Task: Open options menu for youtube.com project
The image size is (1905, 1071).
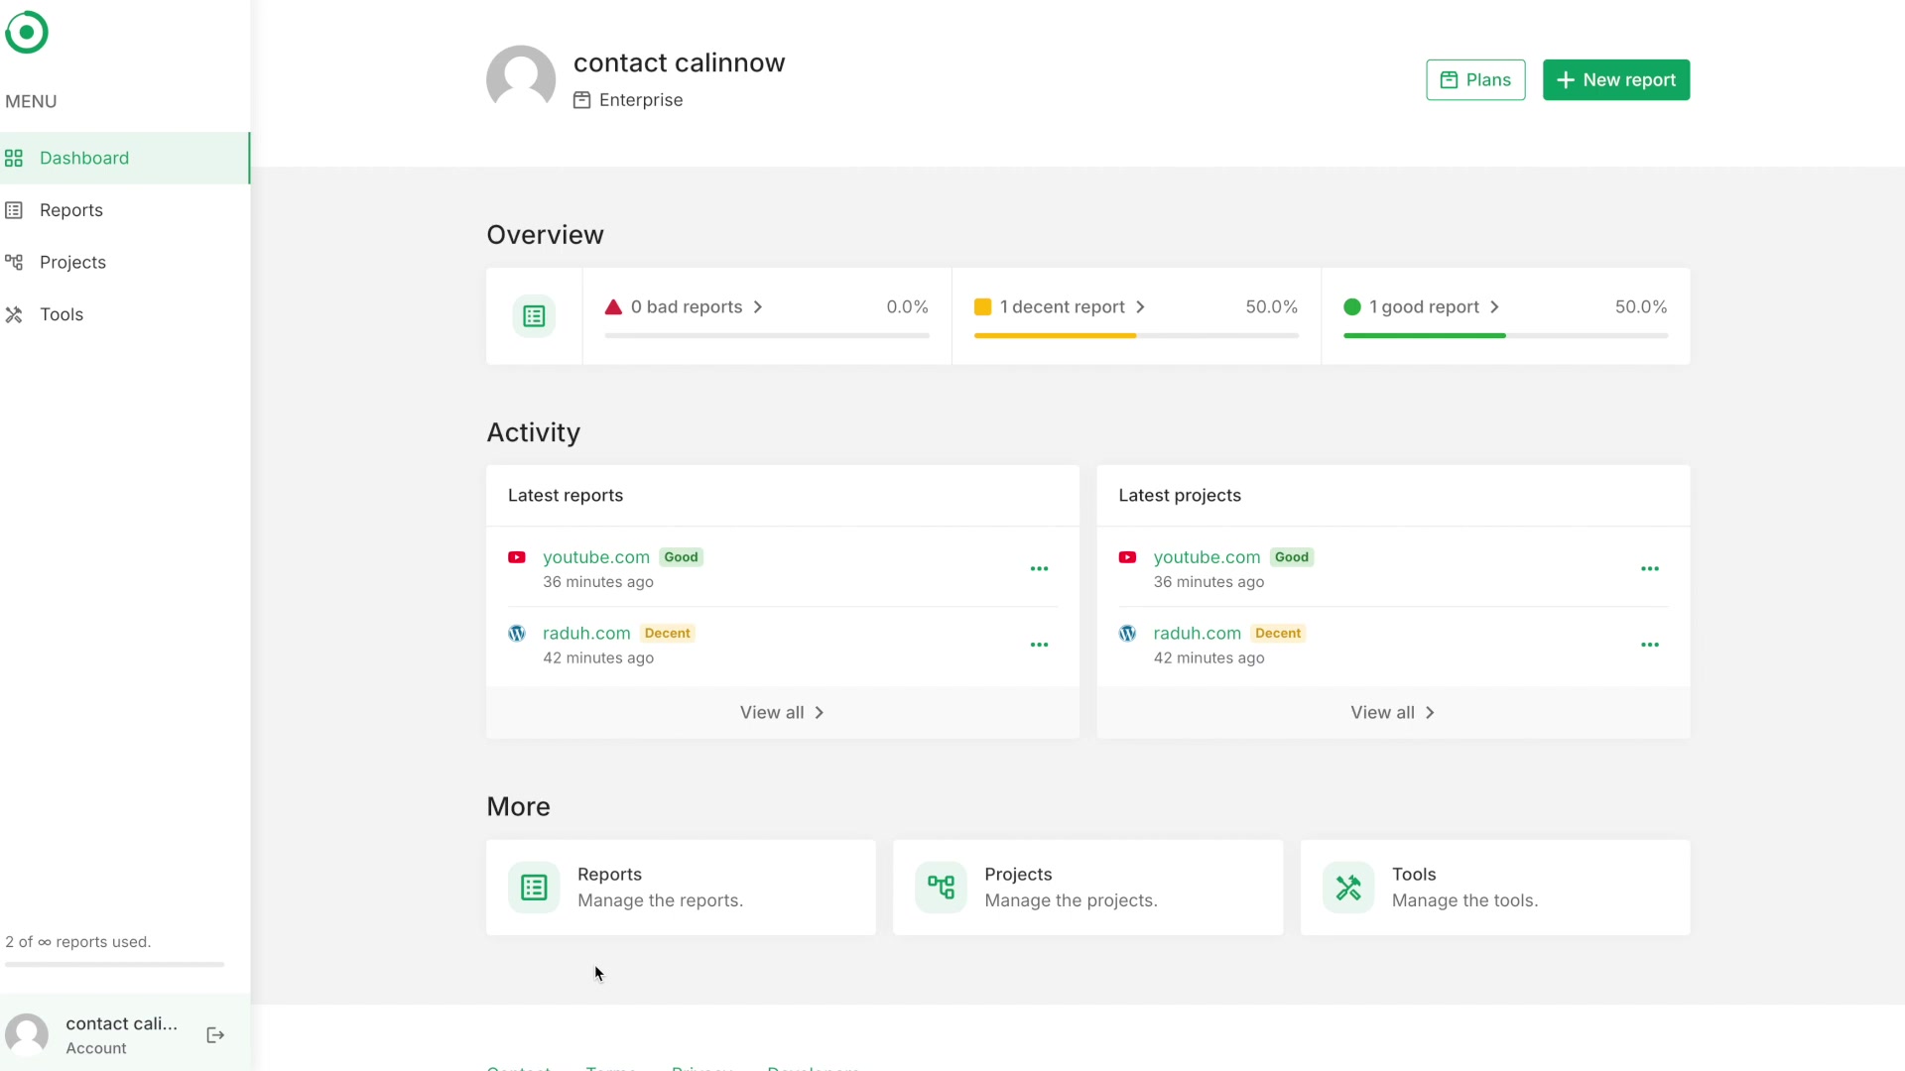Action: tap(1650, 569)
